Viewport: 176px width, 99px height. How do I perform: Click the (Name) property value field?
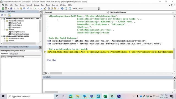click(23, 57)
